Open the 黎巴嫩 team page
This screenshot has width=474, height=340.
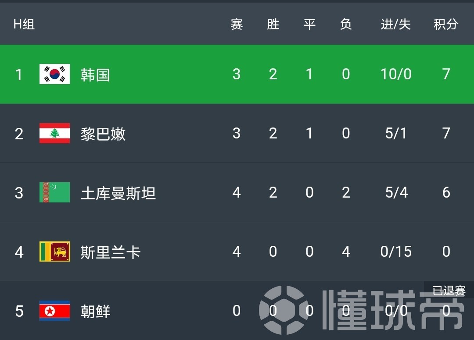[x=102, y=134]
